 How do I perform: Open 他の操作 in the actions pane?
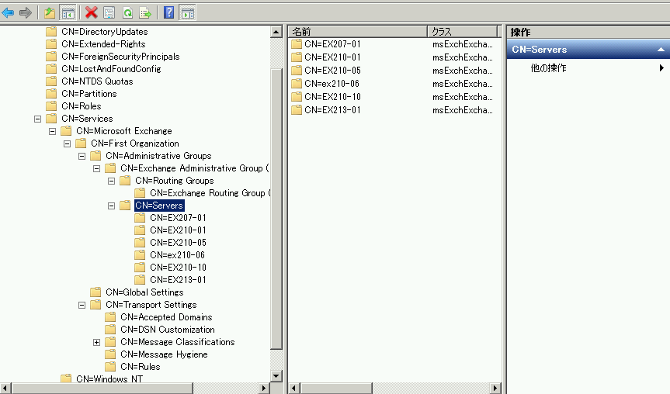[548, 68]
